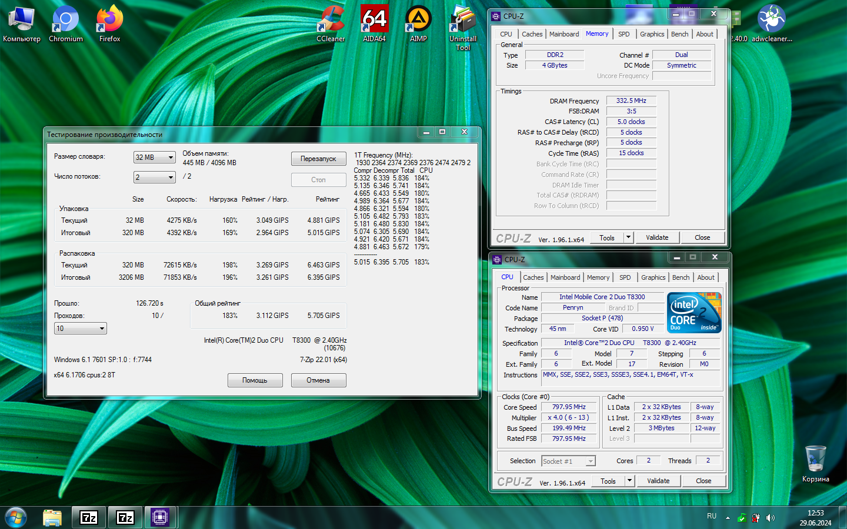
Task: Open Uninstall Tool desktop shortcut
Action: point(463,28)
